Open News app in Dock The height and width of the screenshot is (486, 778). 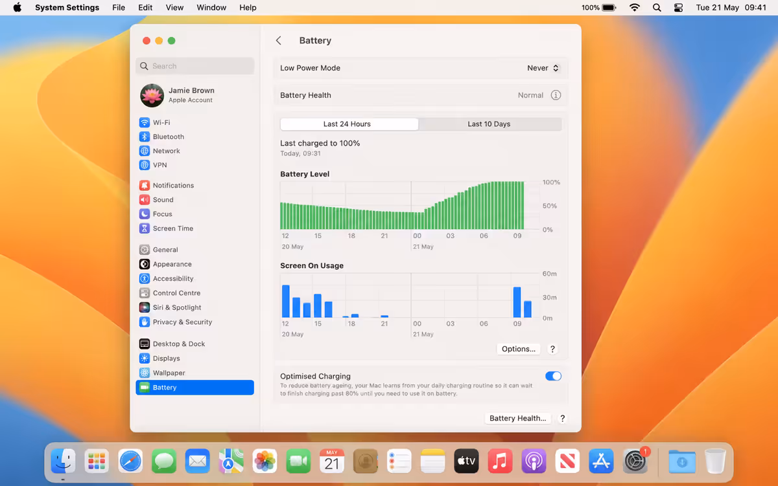pos(567,461)
